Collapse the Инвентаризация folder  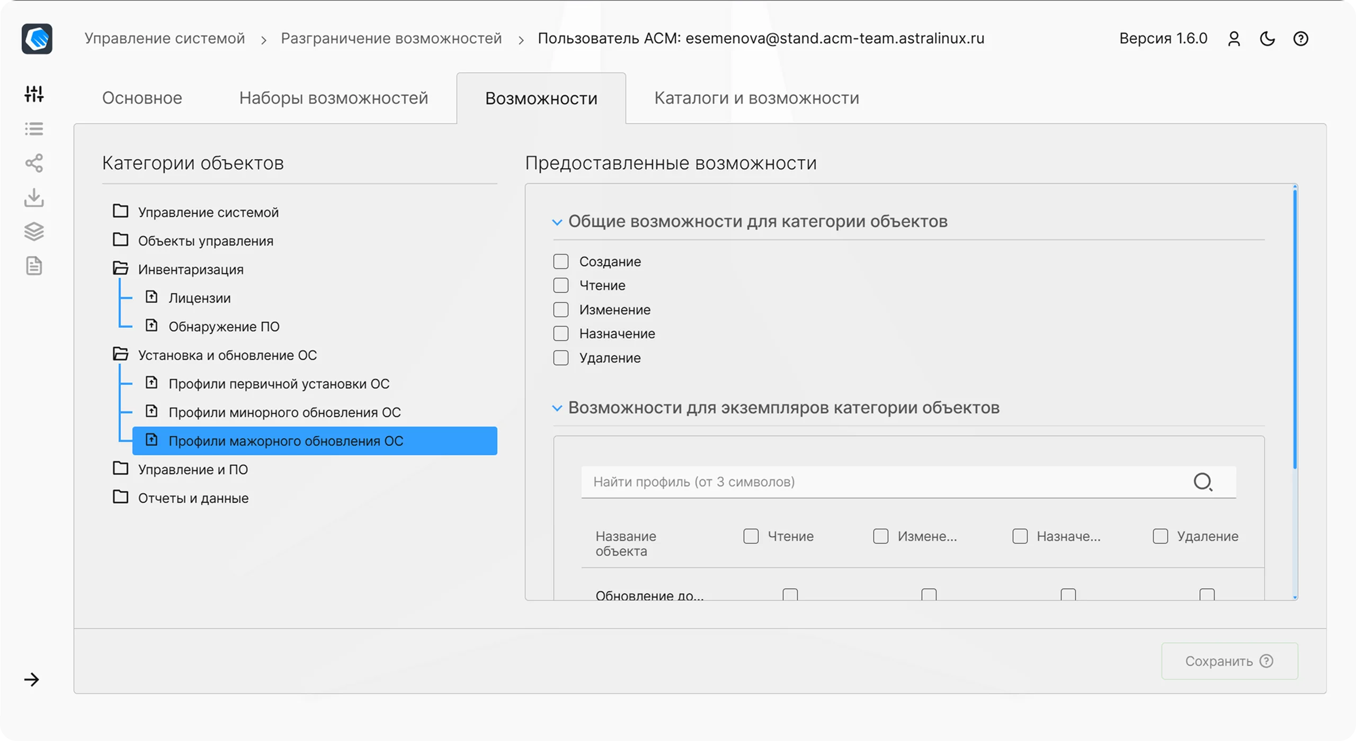point(121,268)
